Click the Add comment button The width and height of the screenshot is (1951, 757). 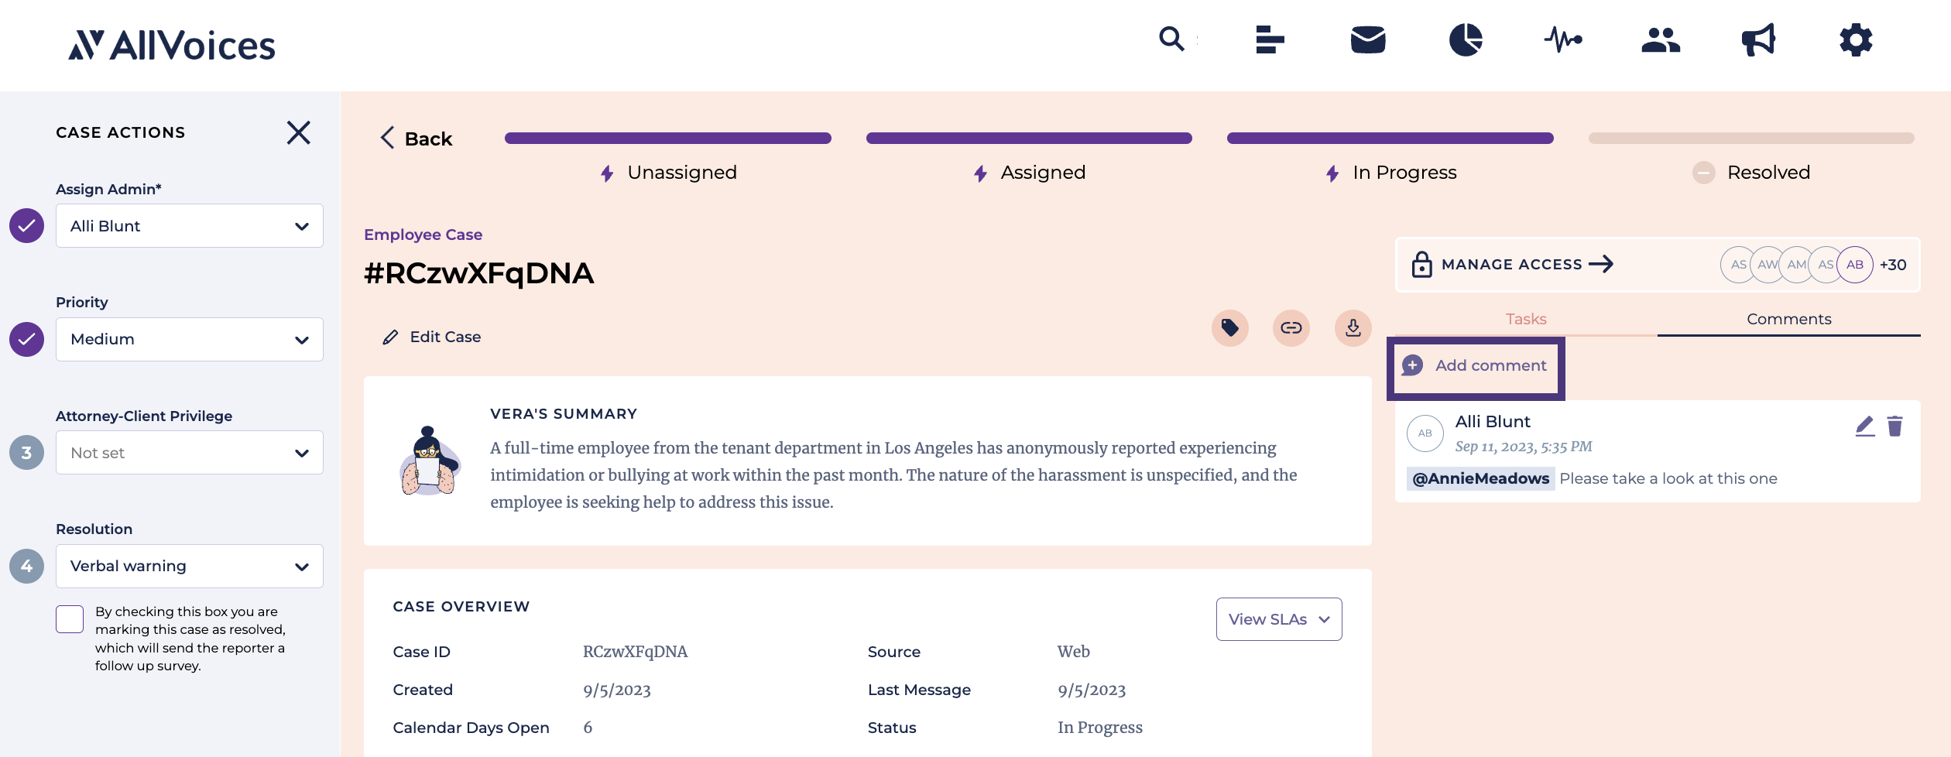click(1476, 365)
